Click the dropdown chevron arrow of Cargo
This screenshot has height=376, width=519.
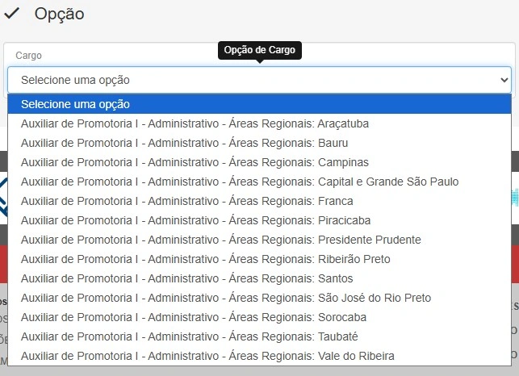(x=504, y=80)
